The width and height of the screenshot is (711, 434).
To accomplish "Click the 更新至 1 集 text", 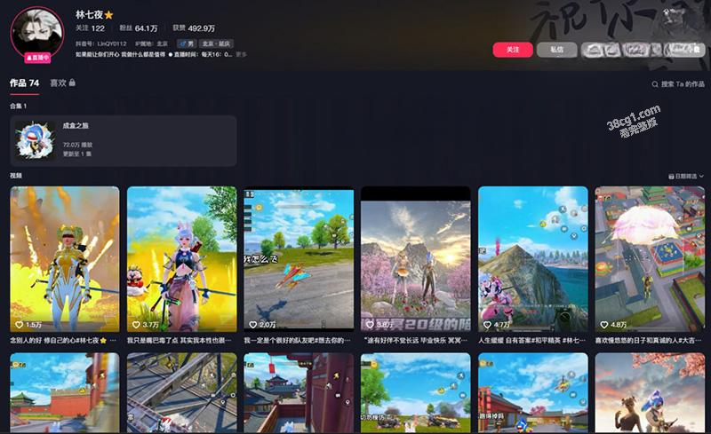I will click(76, 154).
